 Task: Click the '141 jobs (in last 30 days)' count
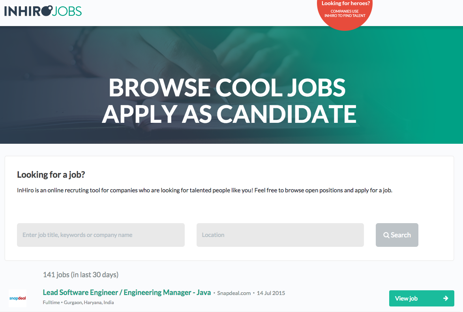(x=81, y=274)
